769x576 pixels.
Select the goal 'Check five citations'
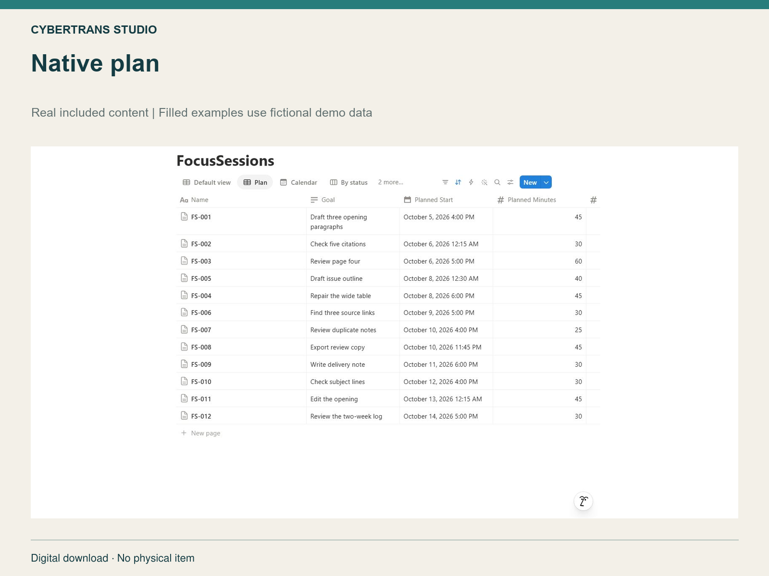(x=338, y=244)
